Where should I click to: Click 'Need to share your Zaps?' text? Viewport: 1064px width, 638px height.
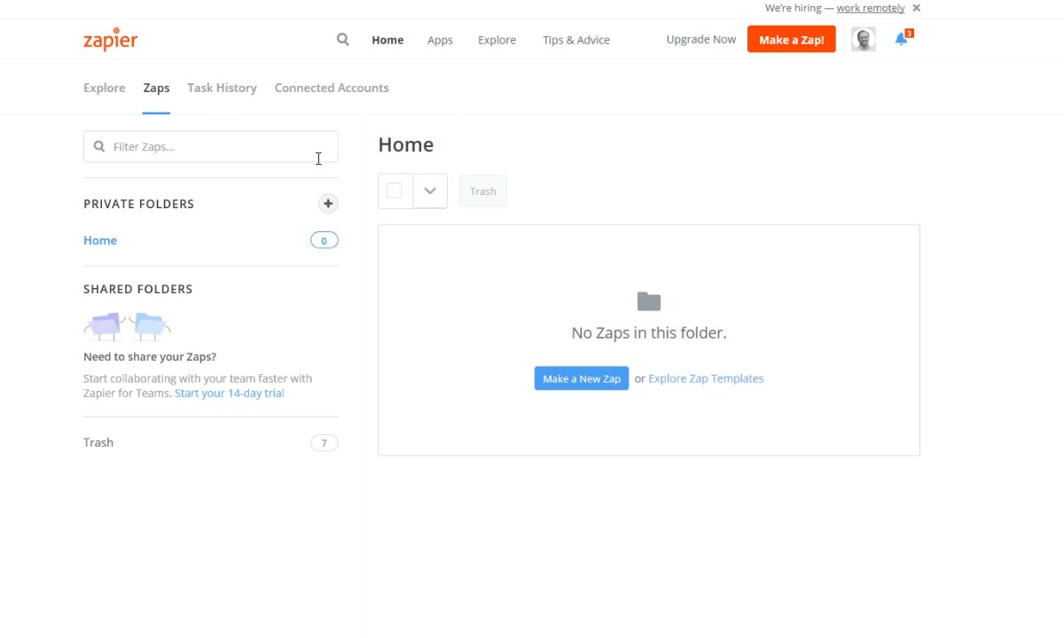[x=150, y=357]
